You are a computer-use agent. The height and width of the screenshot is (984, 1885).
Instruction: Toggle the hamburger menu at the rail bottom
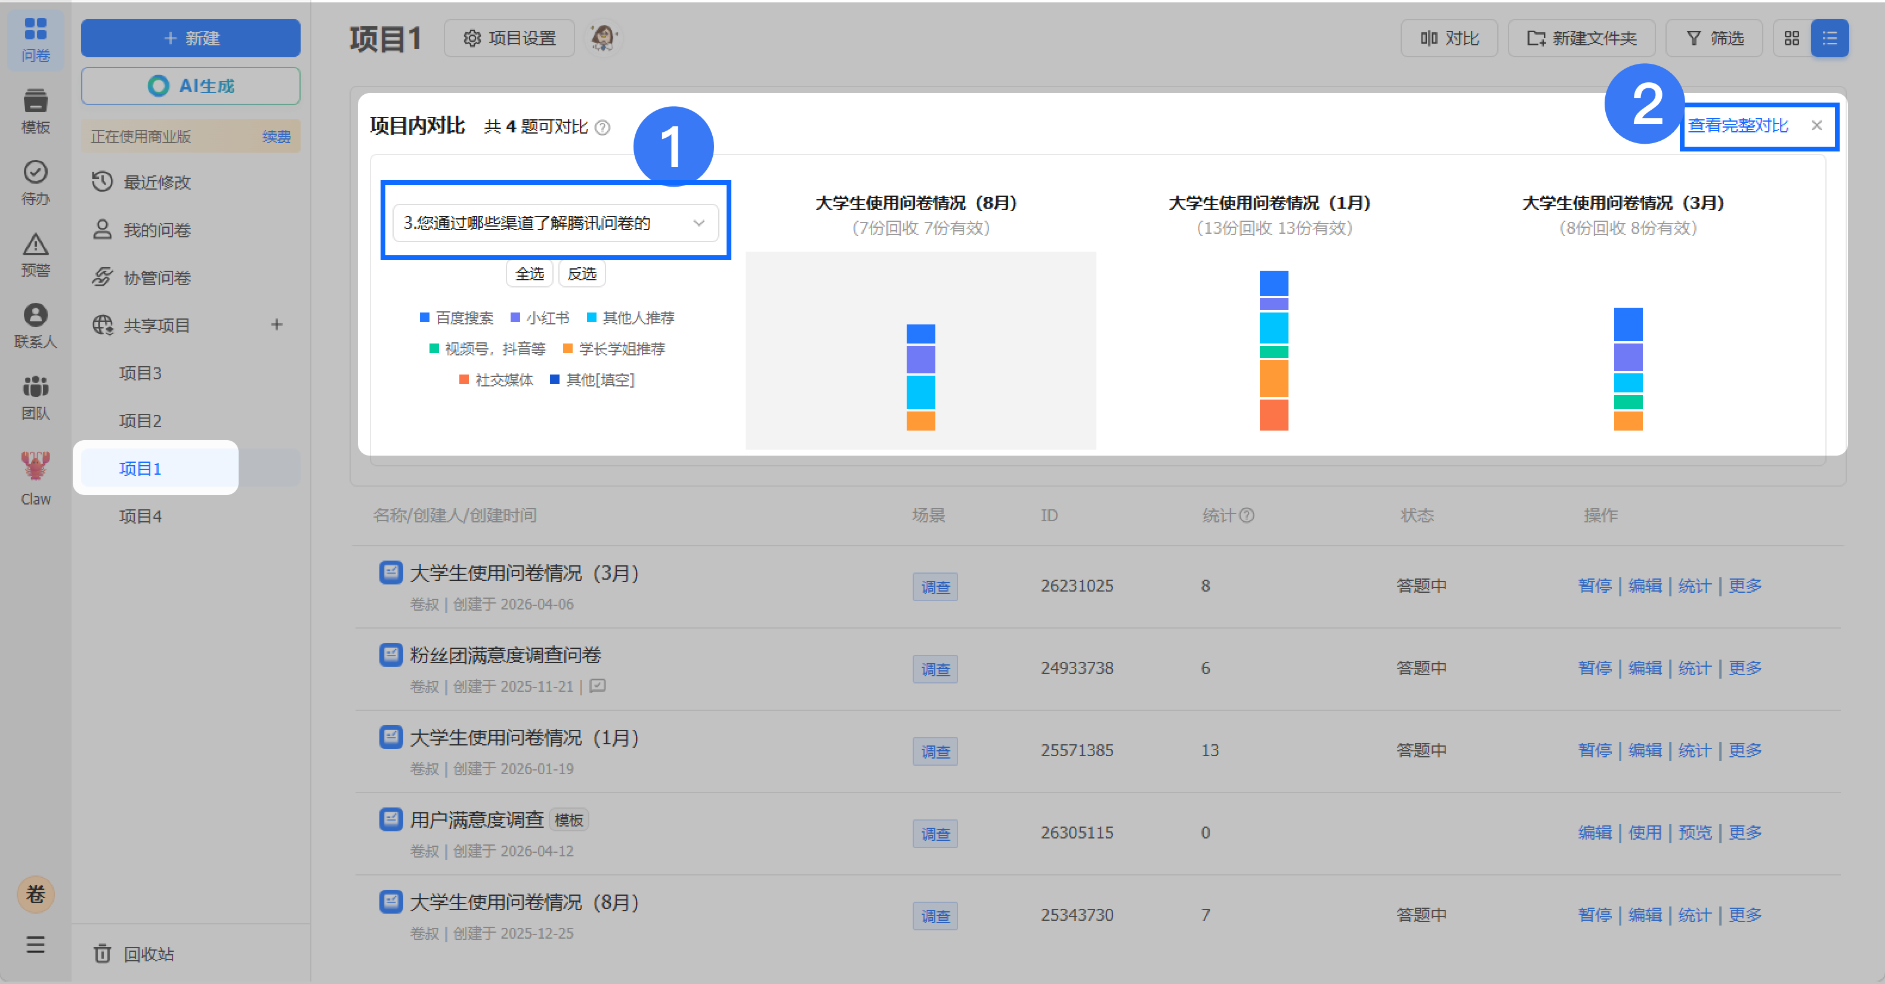(35, 945)
